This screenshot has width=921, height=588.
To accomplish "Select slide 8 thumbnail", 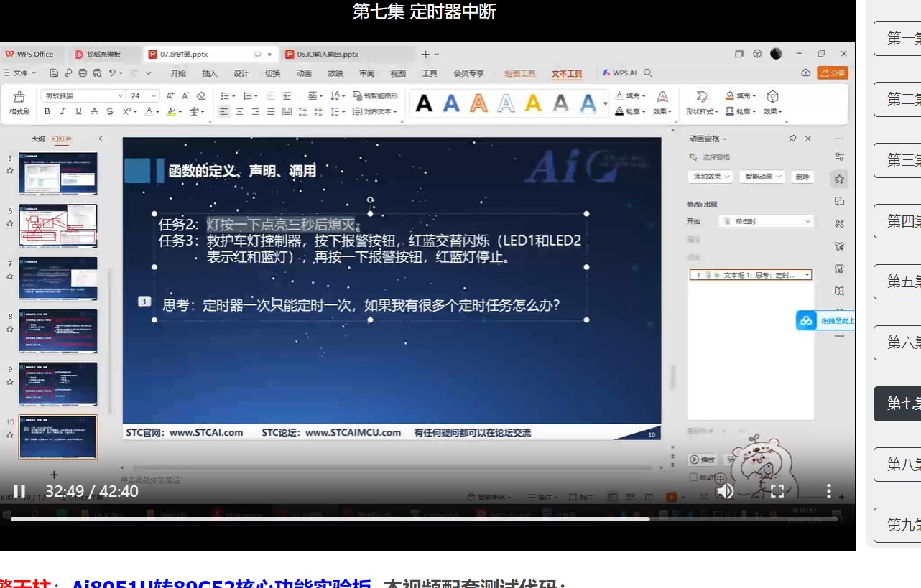I will [57, 331].
